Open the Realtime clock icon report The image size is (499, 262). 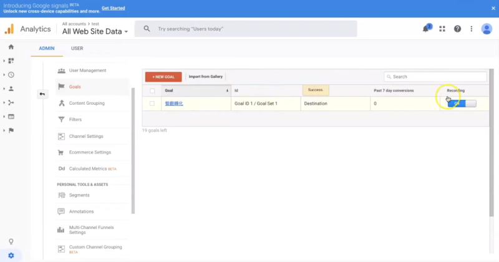click(x=11, y=75)
